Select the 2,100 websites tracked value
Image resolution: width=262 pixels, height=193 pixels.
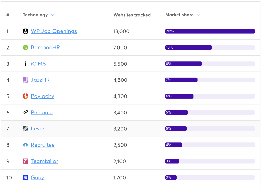[x=120, y=161]
